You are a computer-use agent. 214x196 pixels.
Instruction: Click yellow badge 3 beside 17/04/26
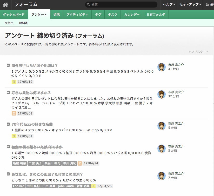tap(93, 186)
